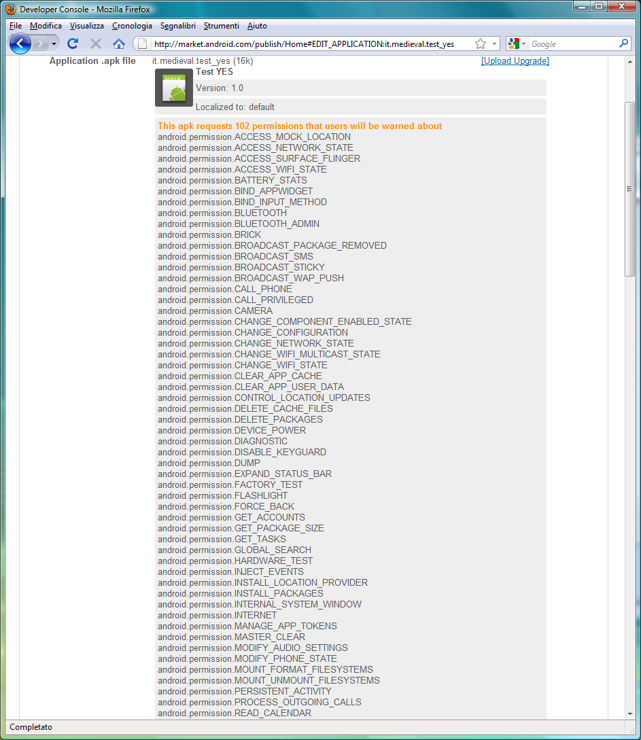Click the 'Application .apk file' label
The width and height of the screenshot is (641, 740).
coord(92,61)
